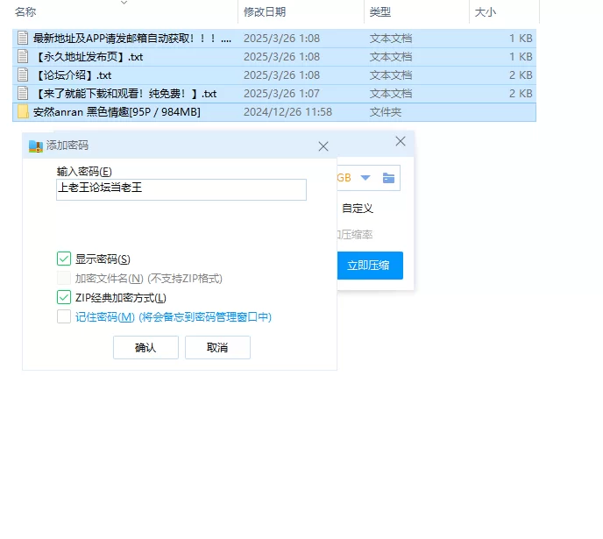
Task: Click the browse folder icon in compression dialog
Action: tap(388, 178)
